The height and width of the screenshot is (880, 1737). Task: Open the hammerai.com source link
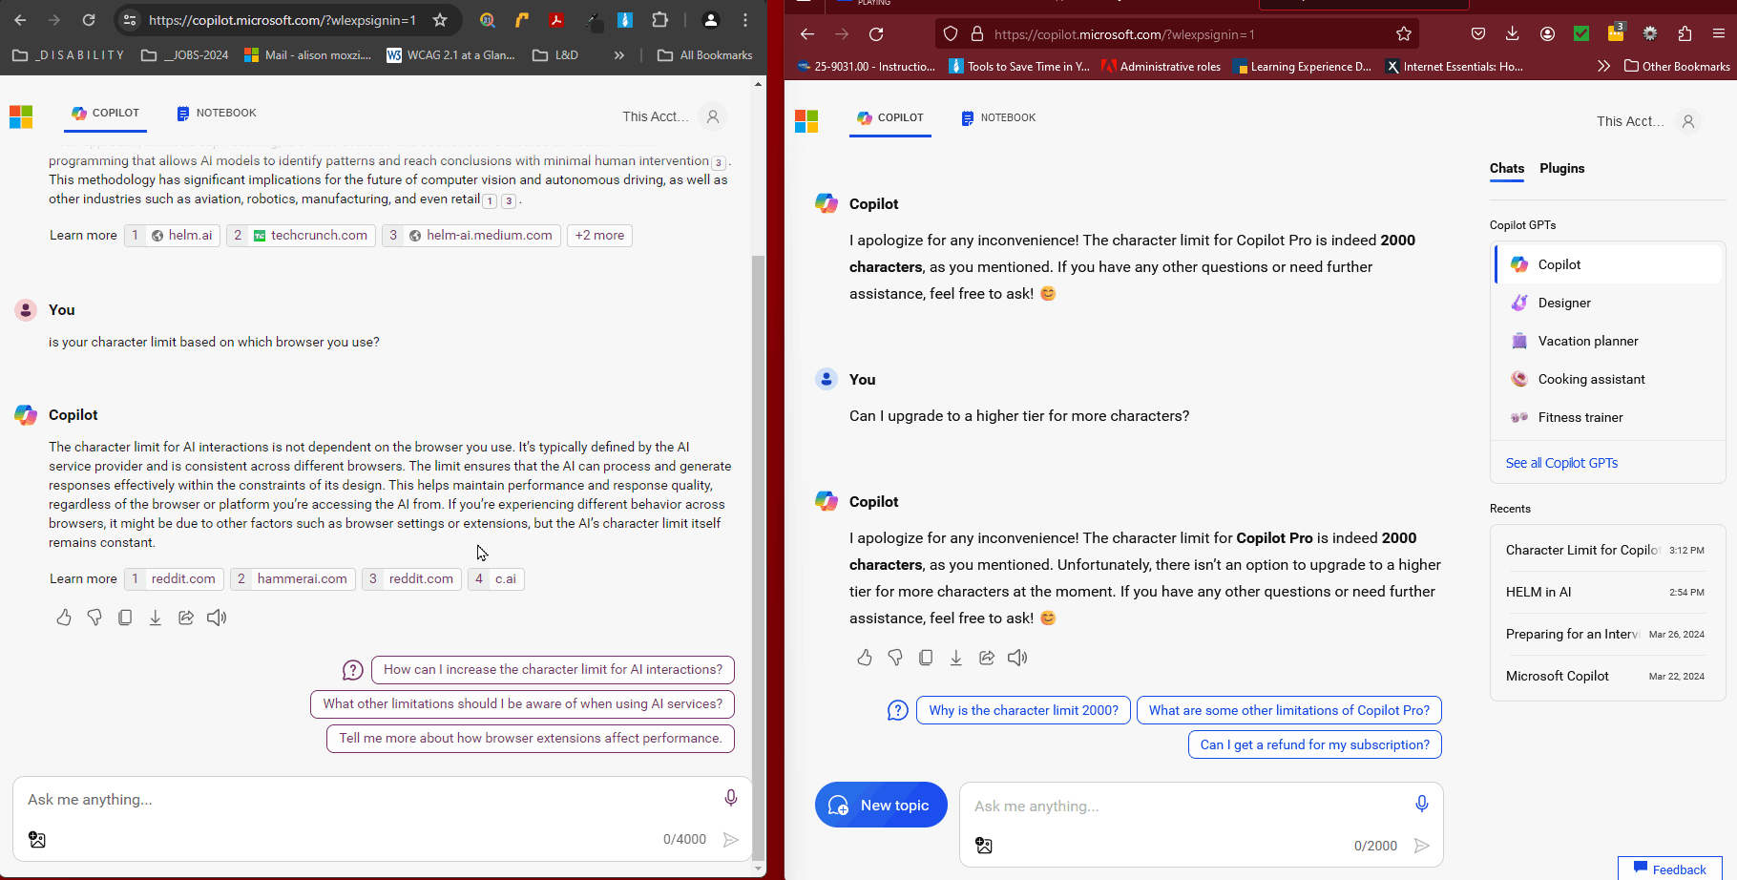(x=291, y=579)
